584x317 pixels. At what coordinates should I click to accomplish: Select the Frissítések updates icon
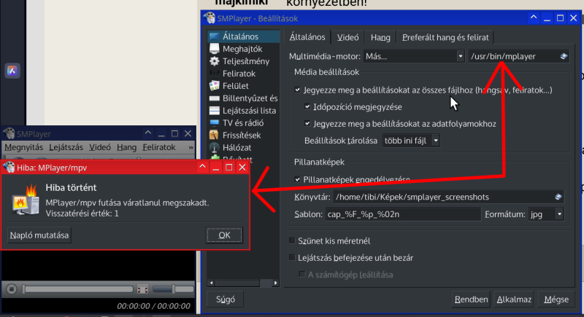215,135
